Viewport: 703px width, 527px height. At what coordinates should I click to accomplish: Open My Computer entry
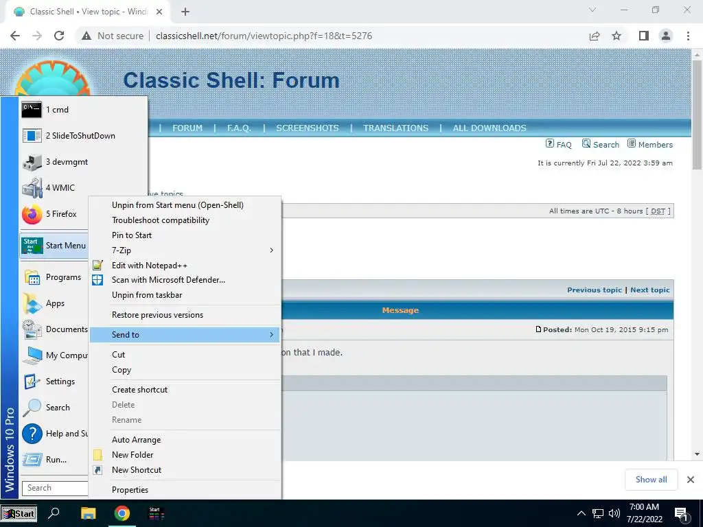coord(54,355)
